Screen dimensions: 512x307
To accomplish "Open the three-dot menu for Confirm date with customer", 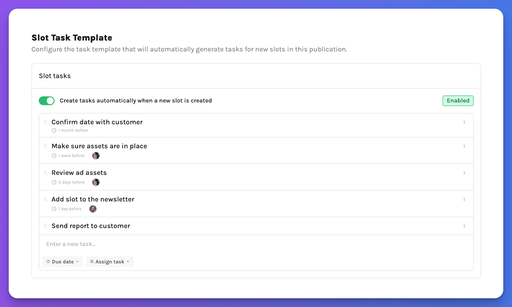I will [464, 123].
